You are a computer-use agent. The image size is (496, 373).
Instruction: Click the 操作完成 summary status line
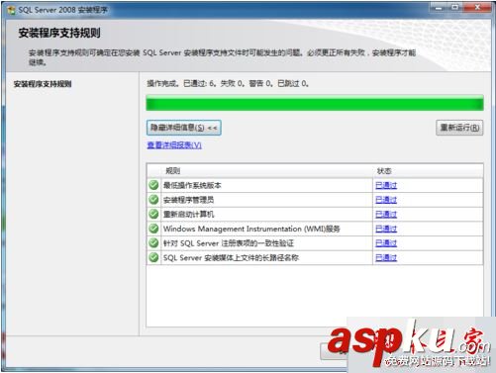(x=228, y=84)
